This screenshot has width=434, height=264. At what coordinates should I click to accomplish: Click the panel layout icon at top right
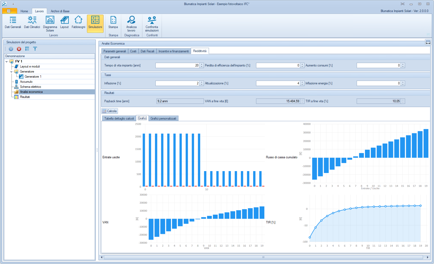click(x=428, y=42)
